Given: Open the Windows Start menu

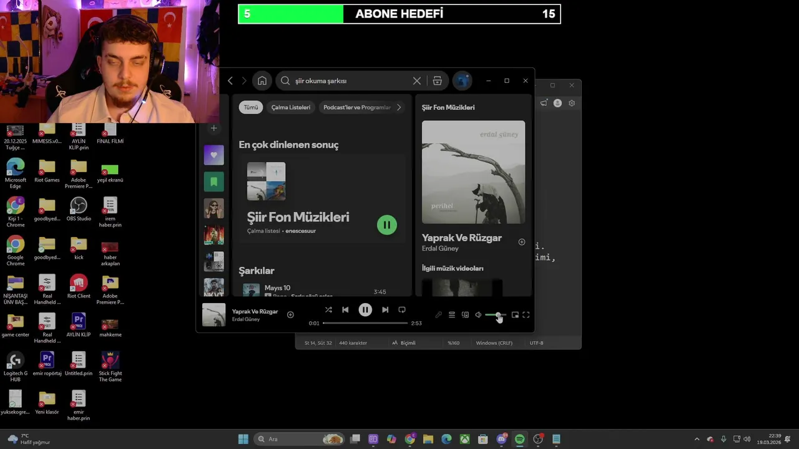Looking at the screenshot, I should pos(243,439).
